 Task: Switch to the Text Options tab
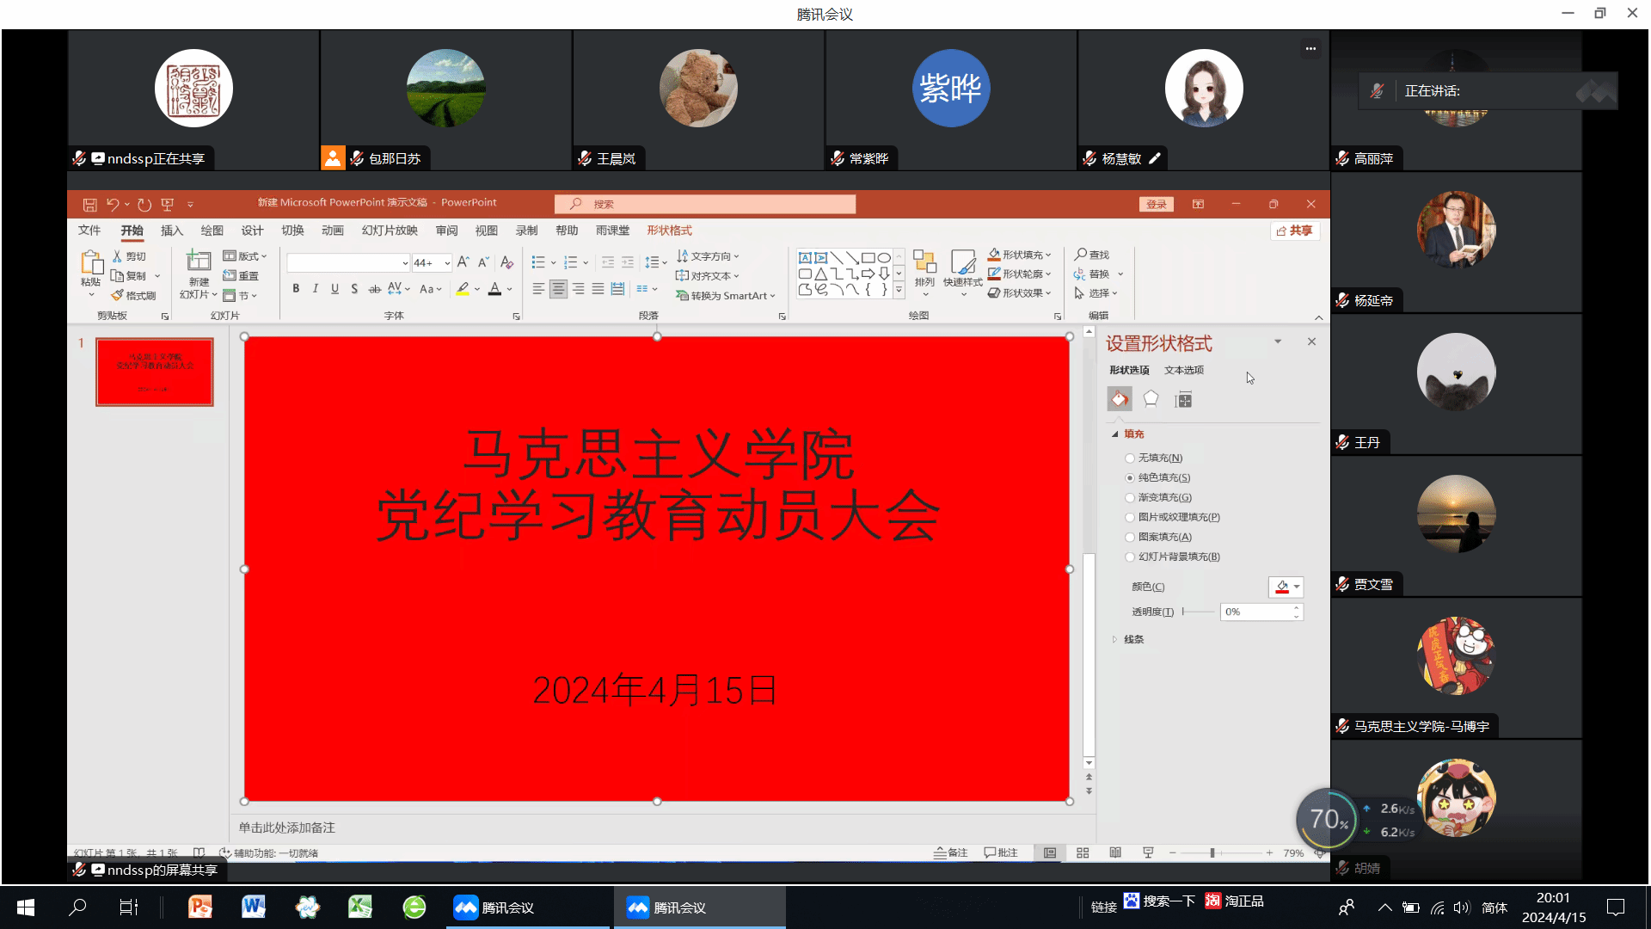pyautogui.click(x=1183, y=370)
